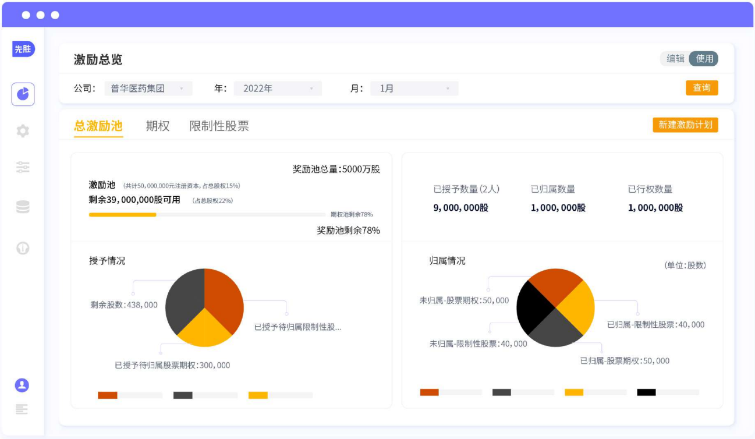Expand the 1月 month dropdown
This screenshot has width=755, height=439.
pyautogui.click(x=414, y=88)
